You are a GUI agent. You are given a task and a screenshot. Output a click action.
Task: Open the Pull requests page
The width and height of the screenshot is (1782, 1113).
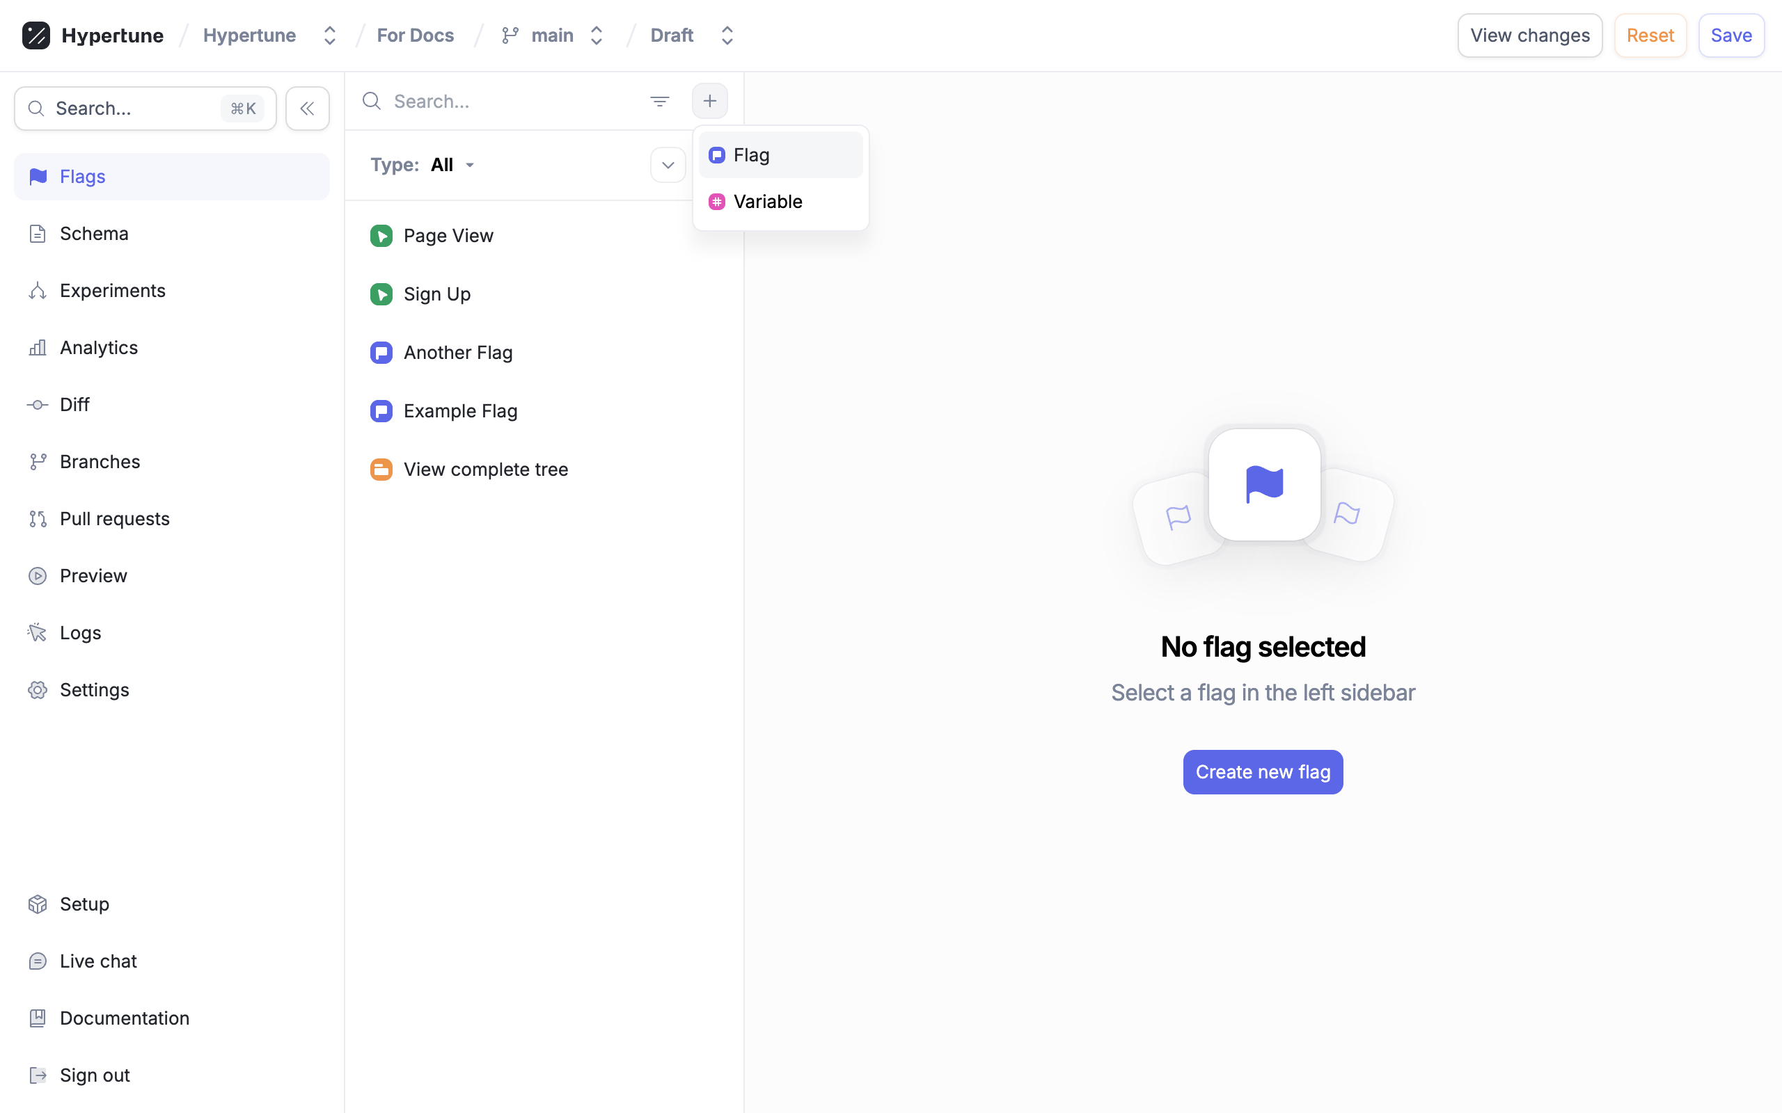pos(114,519)
